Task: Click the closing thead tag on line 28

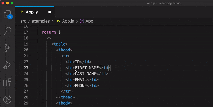Action: (65, 97)
